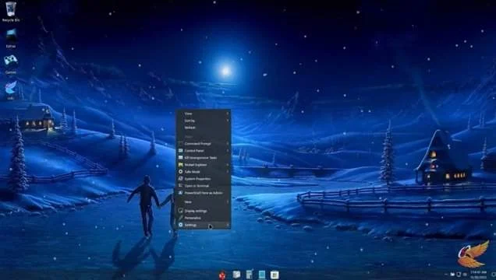Select PowerShell Here as Admin
Screen dimensions: 496x280
[203, 193]
